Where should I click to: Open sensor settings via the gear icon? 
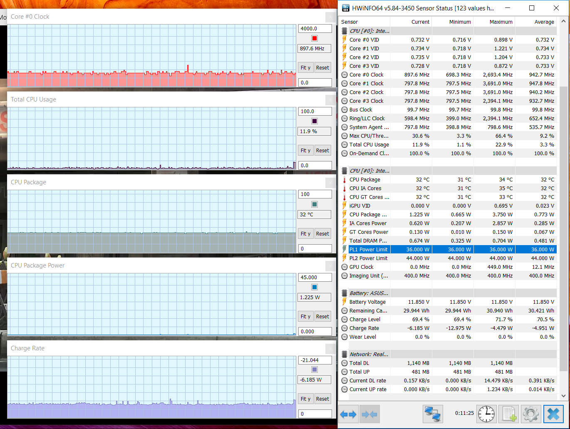[531, 414]
